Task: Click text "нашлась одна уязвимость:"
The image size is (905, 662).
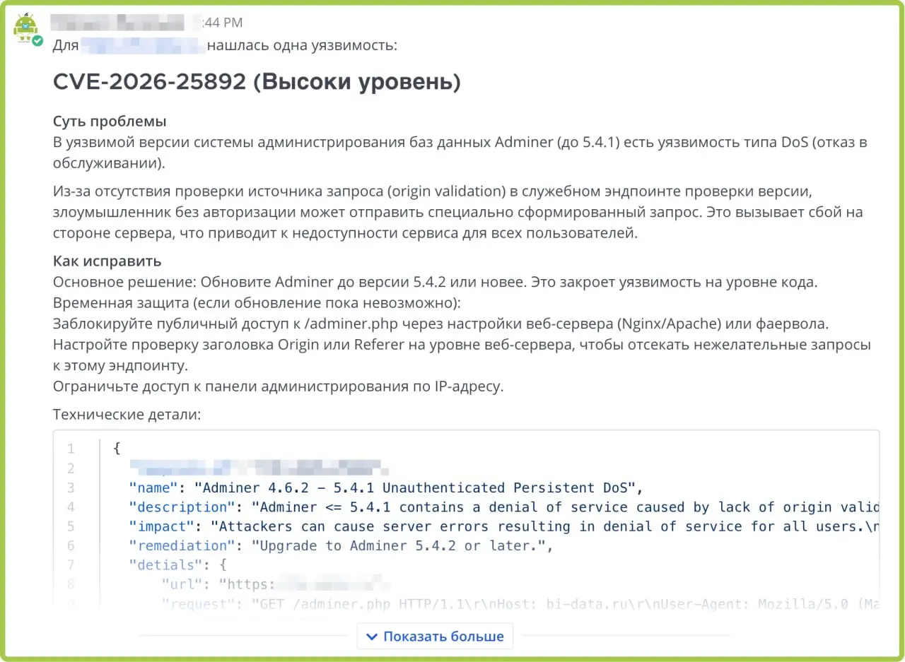Action: click(303, 46)
